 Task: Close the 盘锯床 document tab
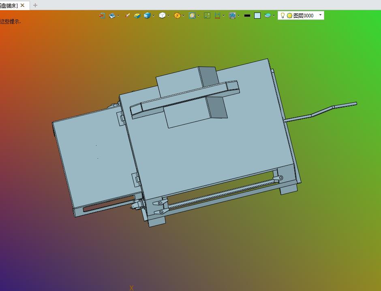pos(22,5)
